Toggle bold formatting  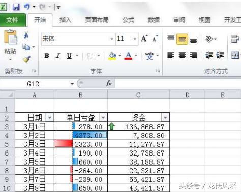[x=47, y=56]
